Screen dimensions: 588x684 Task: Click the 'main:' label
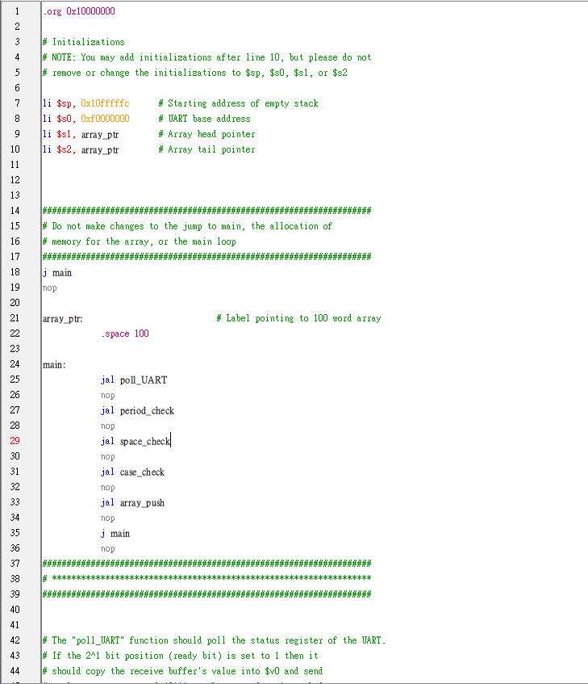coord(55,365)
